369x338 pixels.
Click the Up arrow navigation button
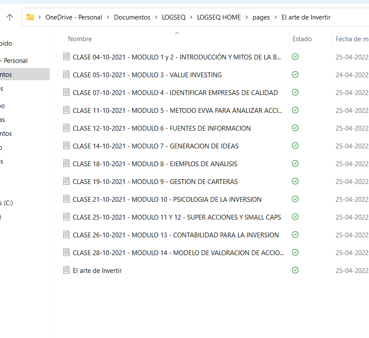pos(10,17)
